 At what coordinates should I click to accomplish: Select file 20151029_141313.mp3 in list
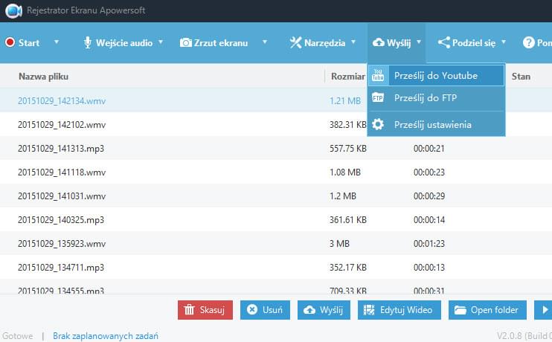61,149
